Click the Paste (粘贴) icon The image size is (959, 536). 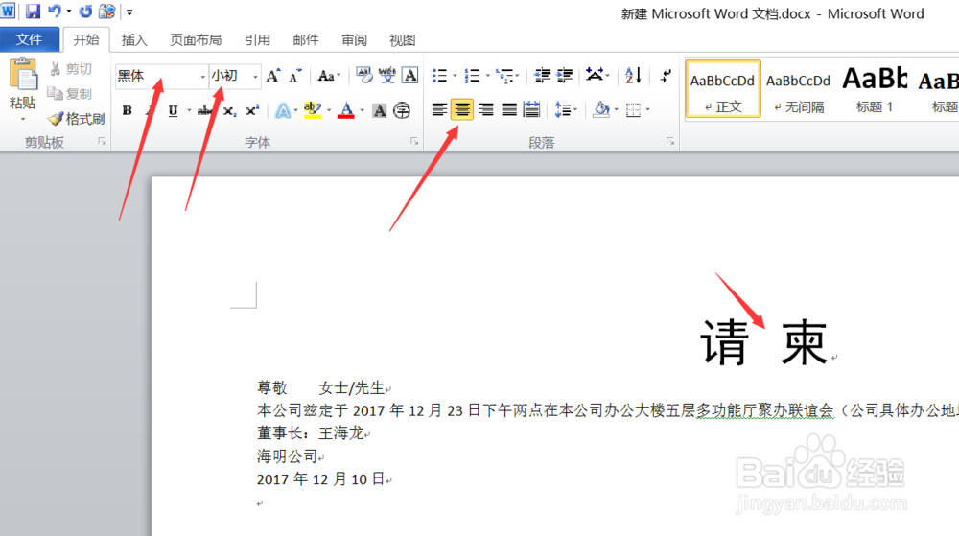coord(23,76)
